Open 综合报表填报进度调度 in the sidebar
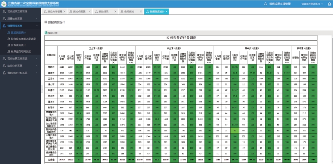This screenshot has width=333, height=164. (24, 39)
